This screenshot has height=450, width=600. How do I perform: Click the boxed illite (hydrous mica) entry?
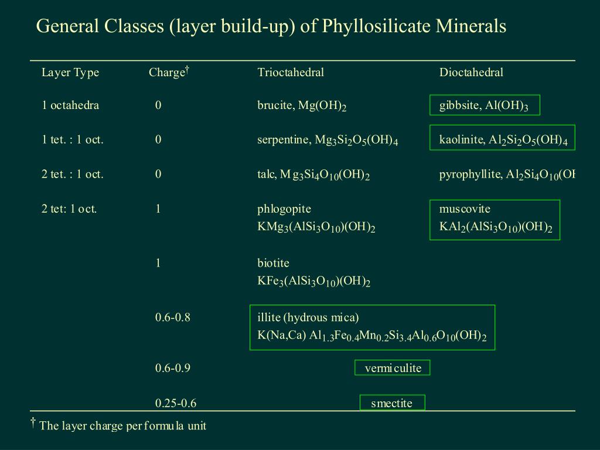tap(372, 327)
